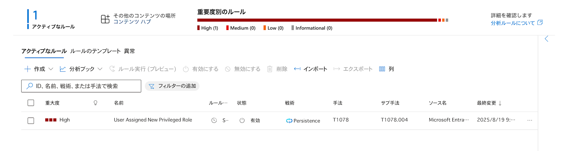Open the row's three-dot more menu
Screen dimensions: 569x151
point(530,120)
